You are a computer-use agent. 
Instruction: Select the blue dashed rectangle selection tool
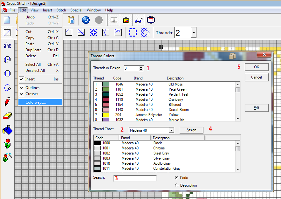pos(133,32)
